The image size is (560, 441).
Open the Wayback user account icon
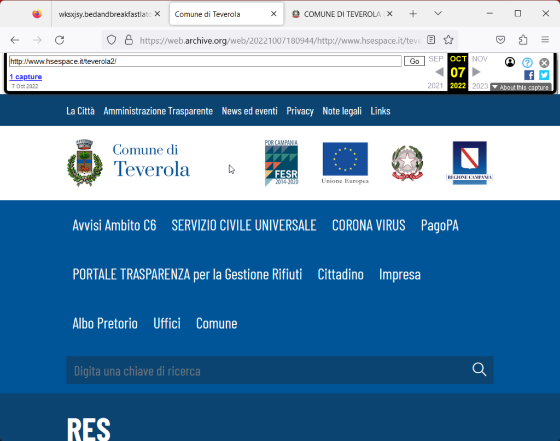510,62
